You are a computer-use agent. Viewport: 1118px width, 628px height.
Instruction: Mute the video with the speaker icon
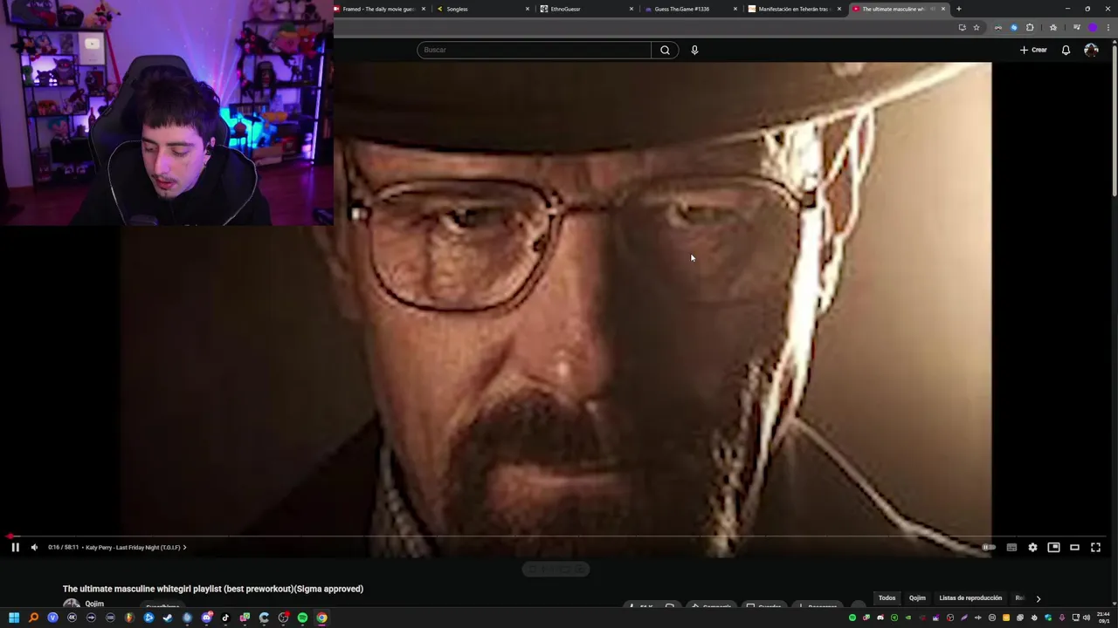pyautogui.click(x=34, y=547)
